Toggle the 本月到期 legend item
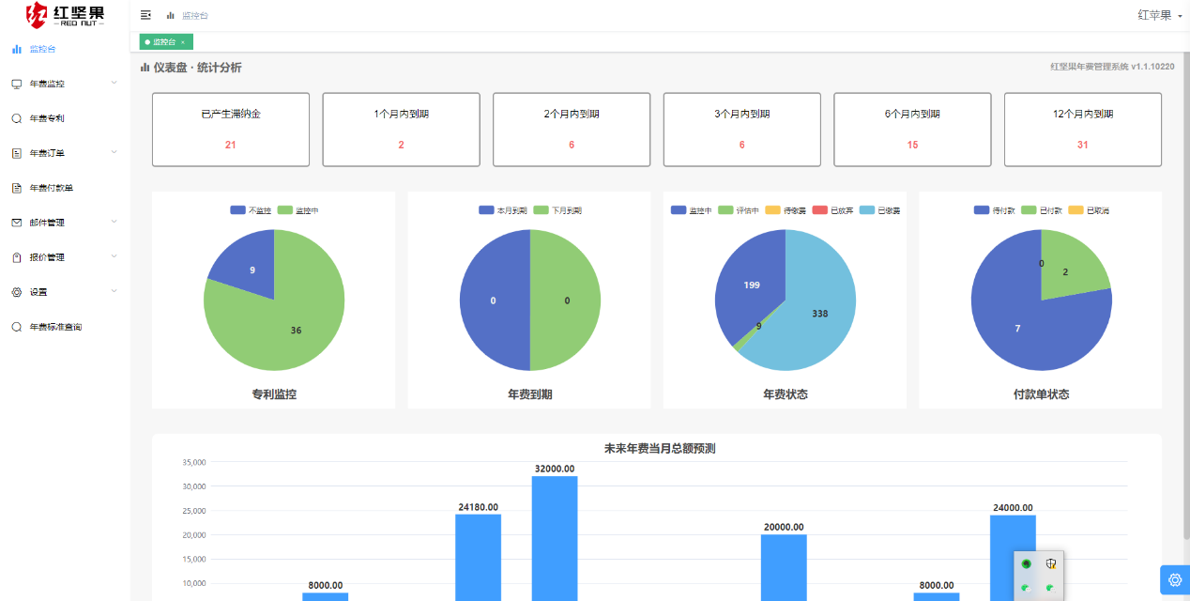Image resolution: width=1190 pixels, height=601 pixels. pos(503,210)
